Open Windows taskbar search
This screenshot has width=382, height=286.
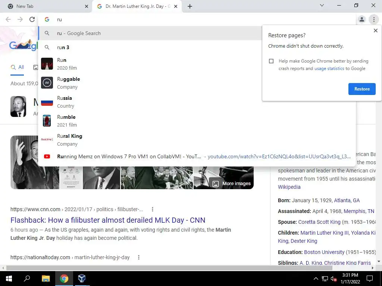click(x=27, y=279)
